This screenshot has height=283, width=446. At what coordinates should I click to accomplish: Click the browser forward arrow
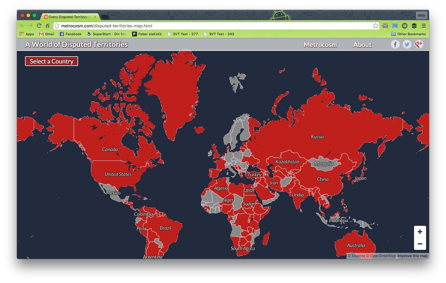tap(31, 26)
